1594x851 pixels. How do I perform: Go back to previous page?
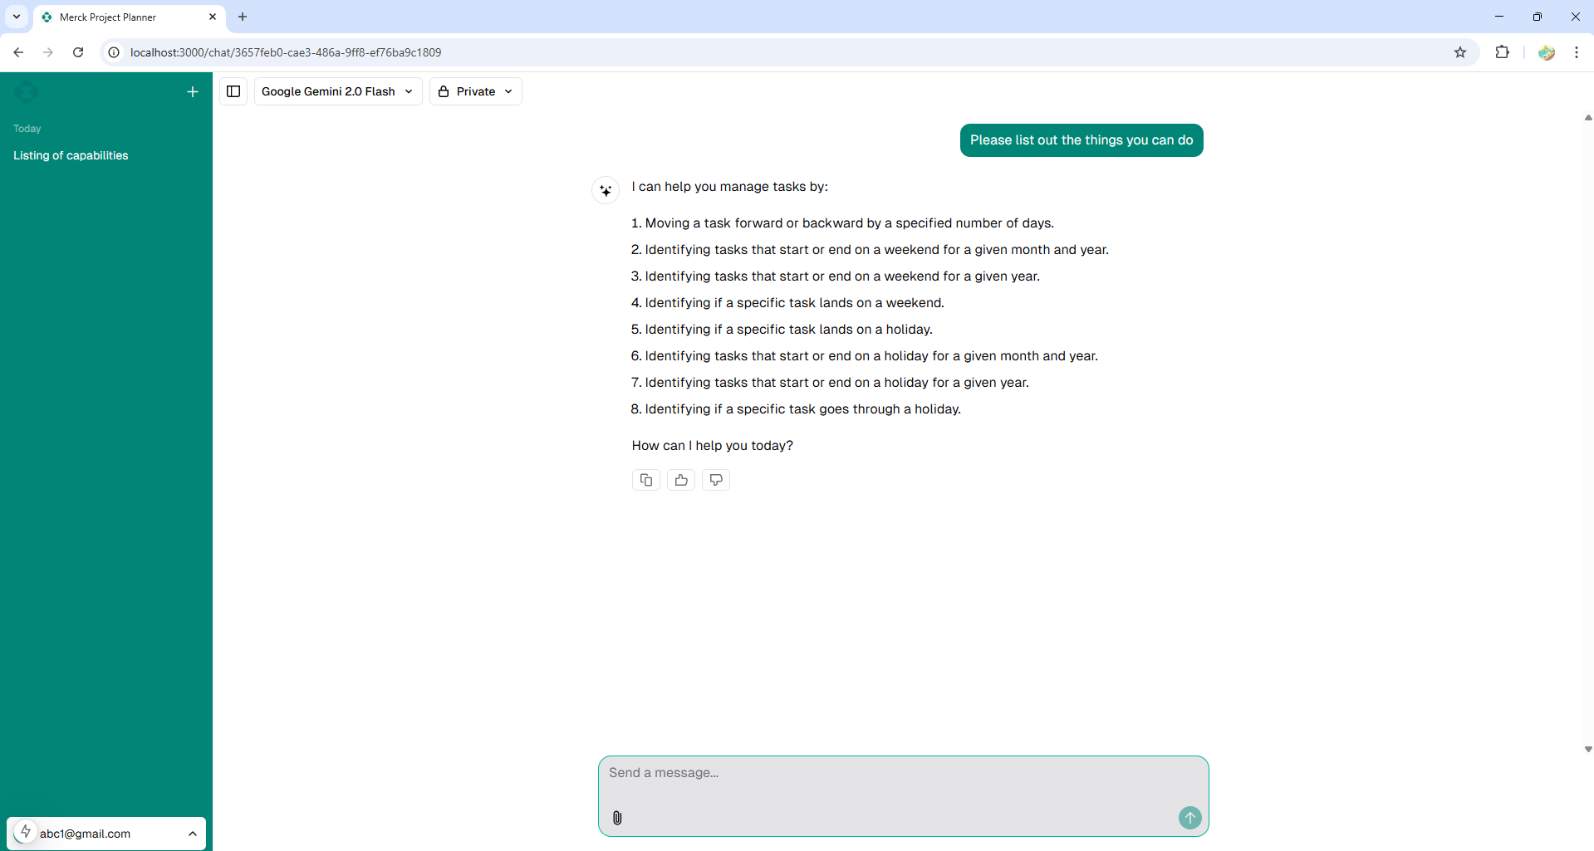[18, 52]
